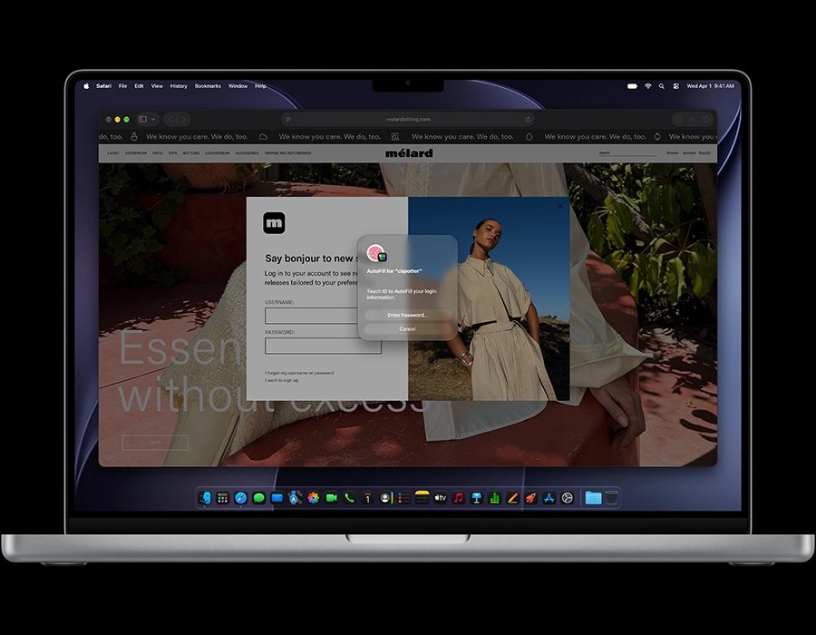Image resolution: width=816 pixels, height=635 pixels.
Task: Open Reminders from the Dock
Action: tap(403, 498)
